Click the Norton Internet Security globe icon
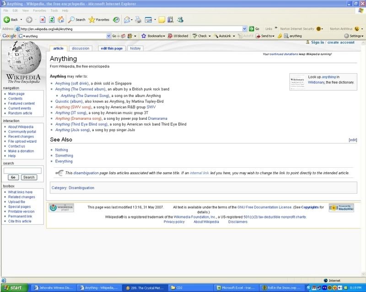The image size is (366, 292). [x=318, y=29]
